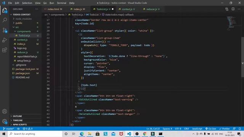Show hidden system tray icons chevron
This screenshot has width=244, height=137.
[x=193, y=134]
